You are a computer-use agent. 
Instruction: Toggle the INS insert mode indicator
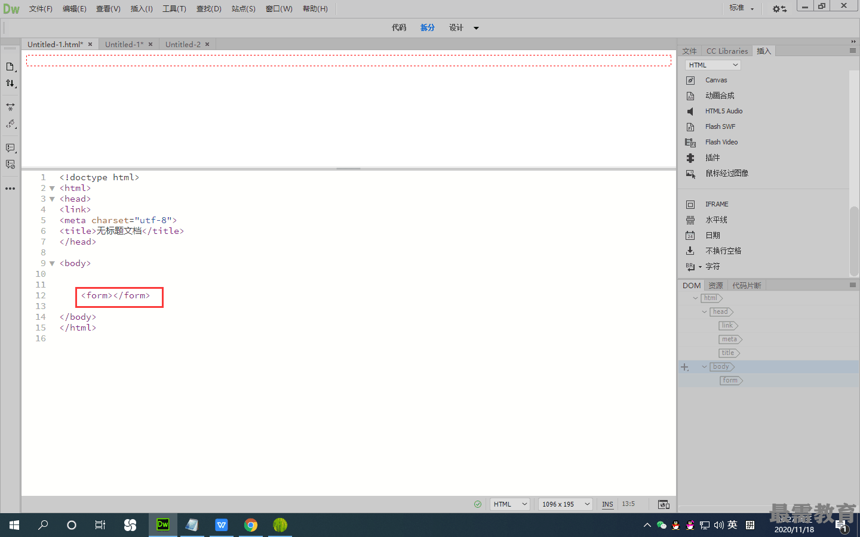(607, 504)
